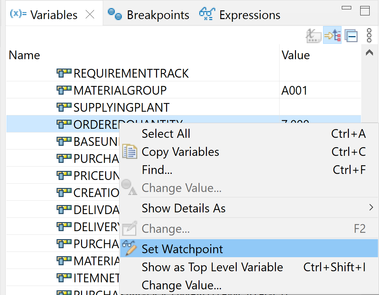This screenshot has height=295, width=379.
Task: Click the scroll-up arrow of variables list
Action: pyautogui.click(x=369, y=53)
